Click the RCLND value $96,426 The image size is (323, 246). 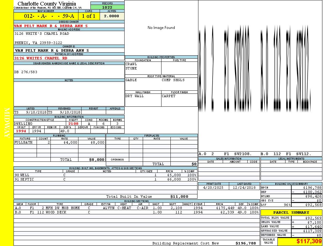click(x=313, y=196)
